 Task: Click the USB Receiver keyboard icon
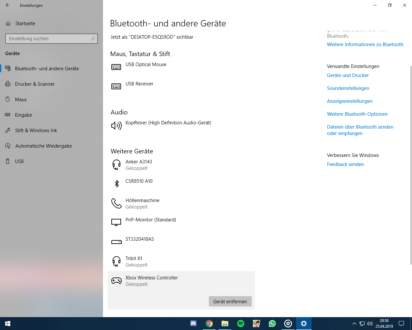tap(116, 86)
